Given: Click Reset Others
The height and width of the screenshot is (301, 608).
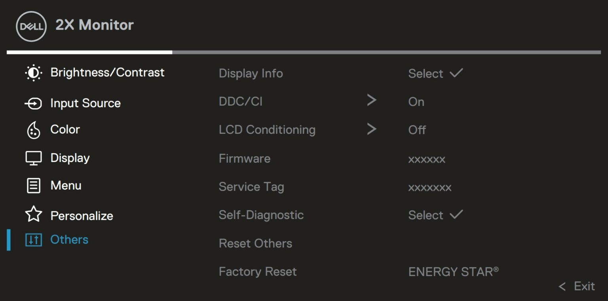Looking at the screenshot, I should 255,243.
